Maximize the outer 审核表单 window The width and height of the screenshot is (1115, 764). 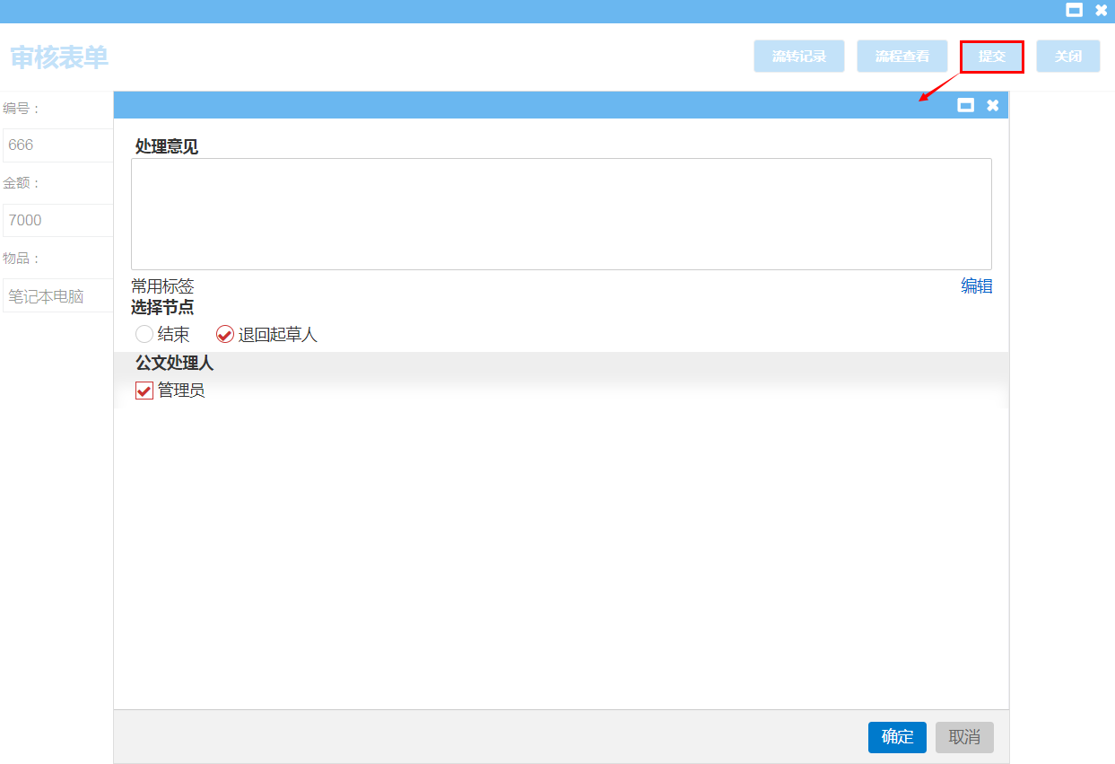click(x=1074, y=11)
